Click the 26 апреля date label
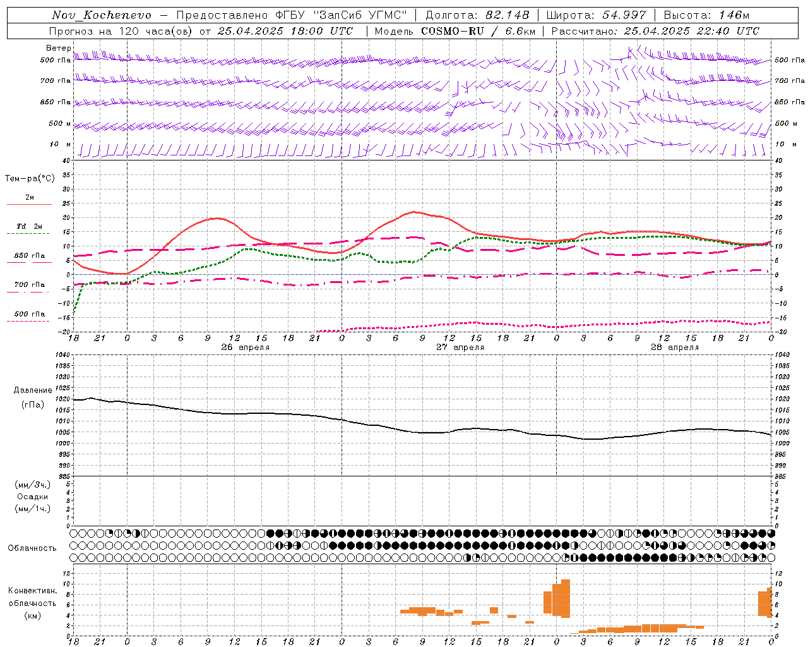Image resolution: width=808 pixels, height=647 pixels. [x=245, y=348]
